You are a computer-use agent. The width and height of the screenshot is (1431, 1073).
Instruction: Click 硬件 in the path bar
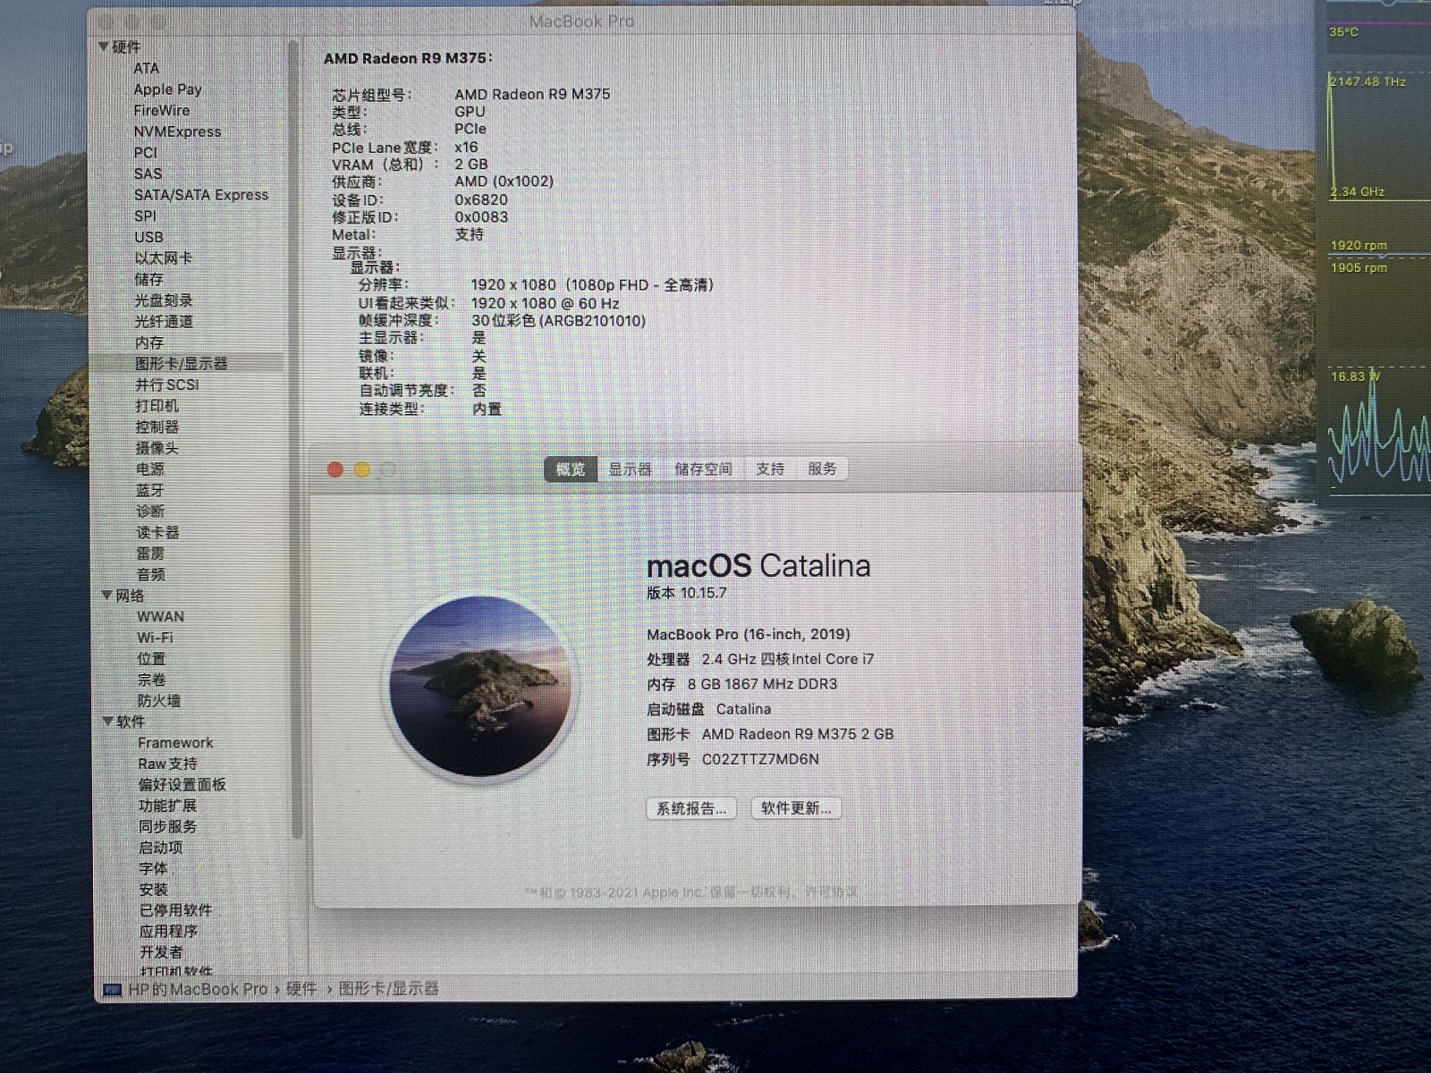click(301, 989)
